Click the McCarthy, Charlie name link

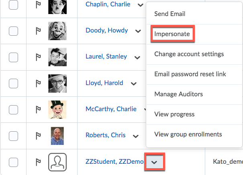click(111, 109)
